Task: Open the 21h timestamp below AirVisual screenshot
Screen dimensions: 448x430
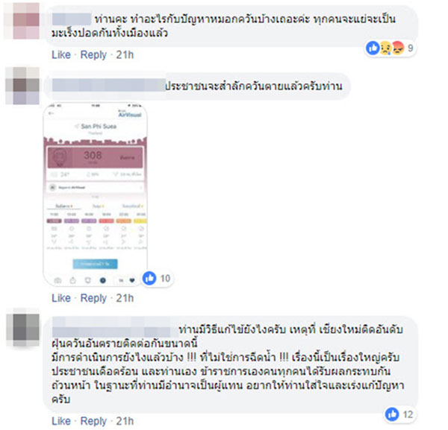Action: coord(125,298)
